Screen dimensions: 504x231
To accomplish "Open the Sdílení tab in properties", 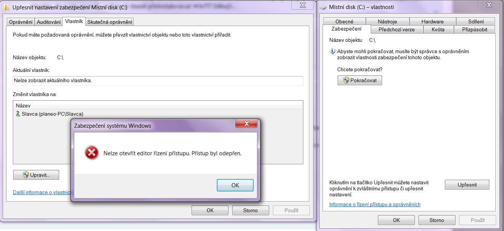I will tap(476, 21).
